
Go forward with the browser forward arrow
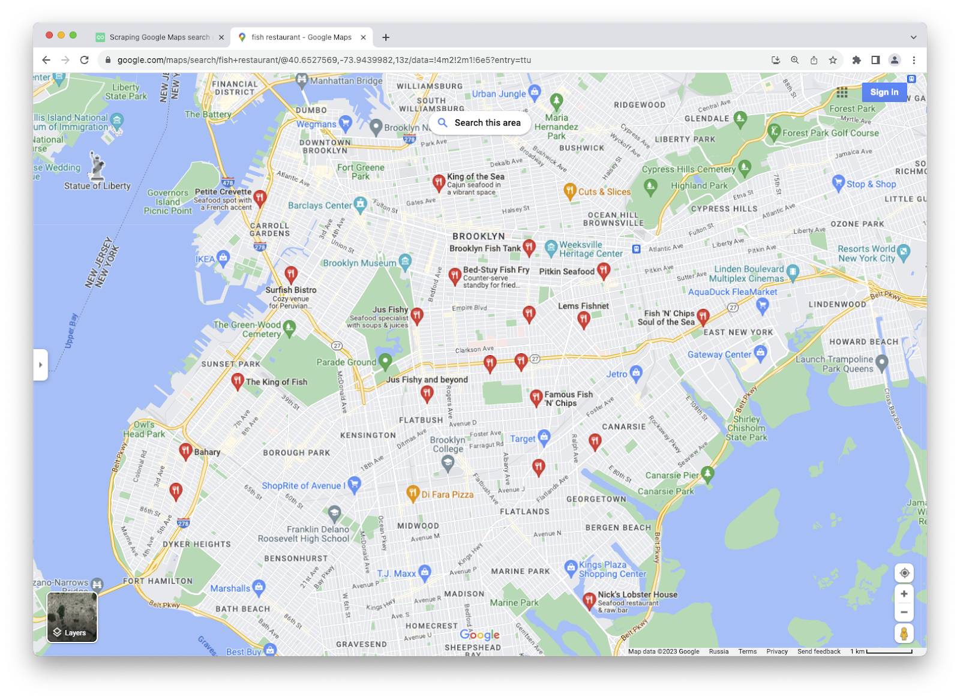[x=65, y=60]
